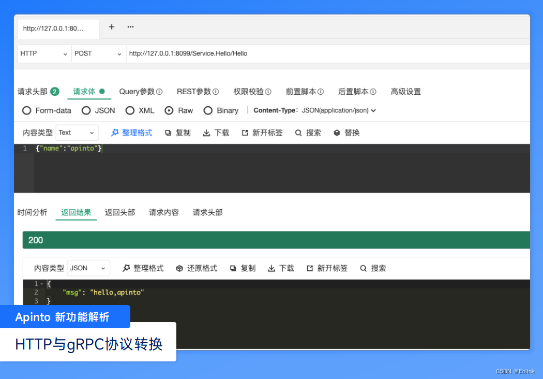Switch to the 返回头部 response tab
This screenshot has height=379, width=543.
coord(120,212)
